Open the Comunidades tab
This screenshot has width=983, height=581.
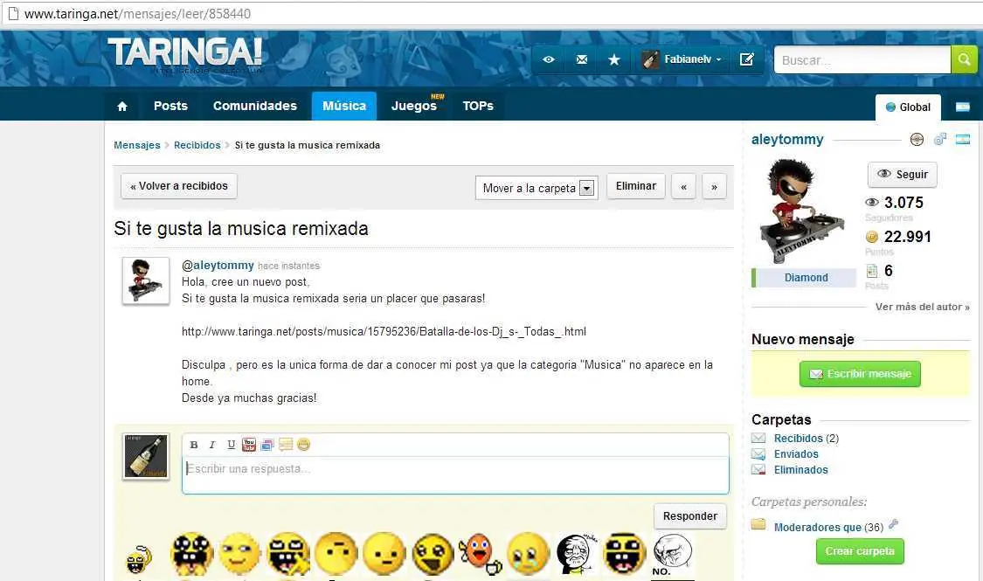click(x=255, y=106)
